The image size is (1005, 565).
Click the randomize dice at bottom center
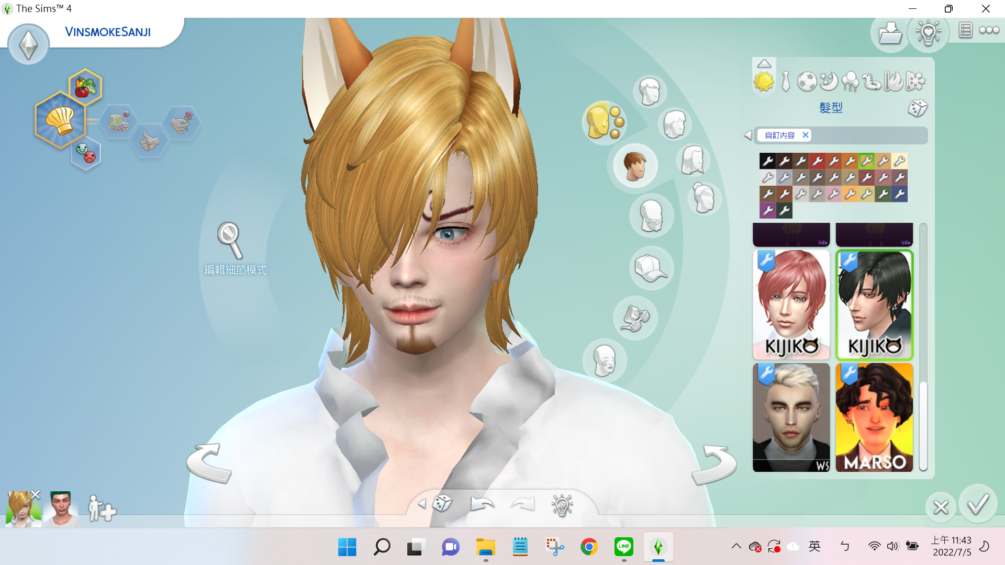coord(443,503)
